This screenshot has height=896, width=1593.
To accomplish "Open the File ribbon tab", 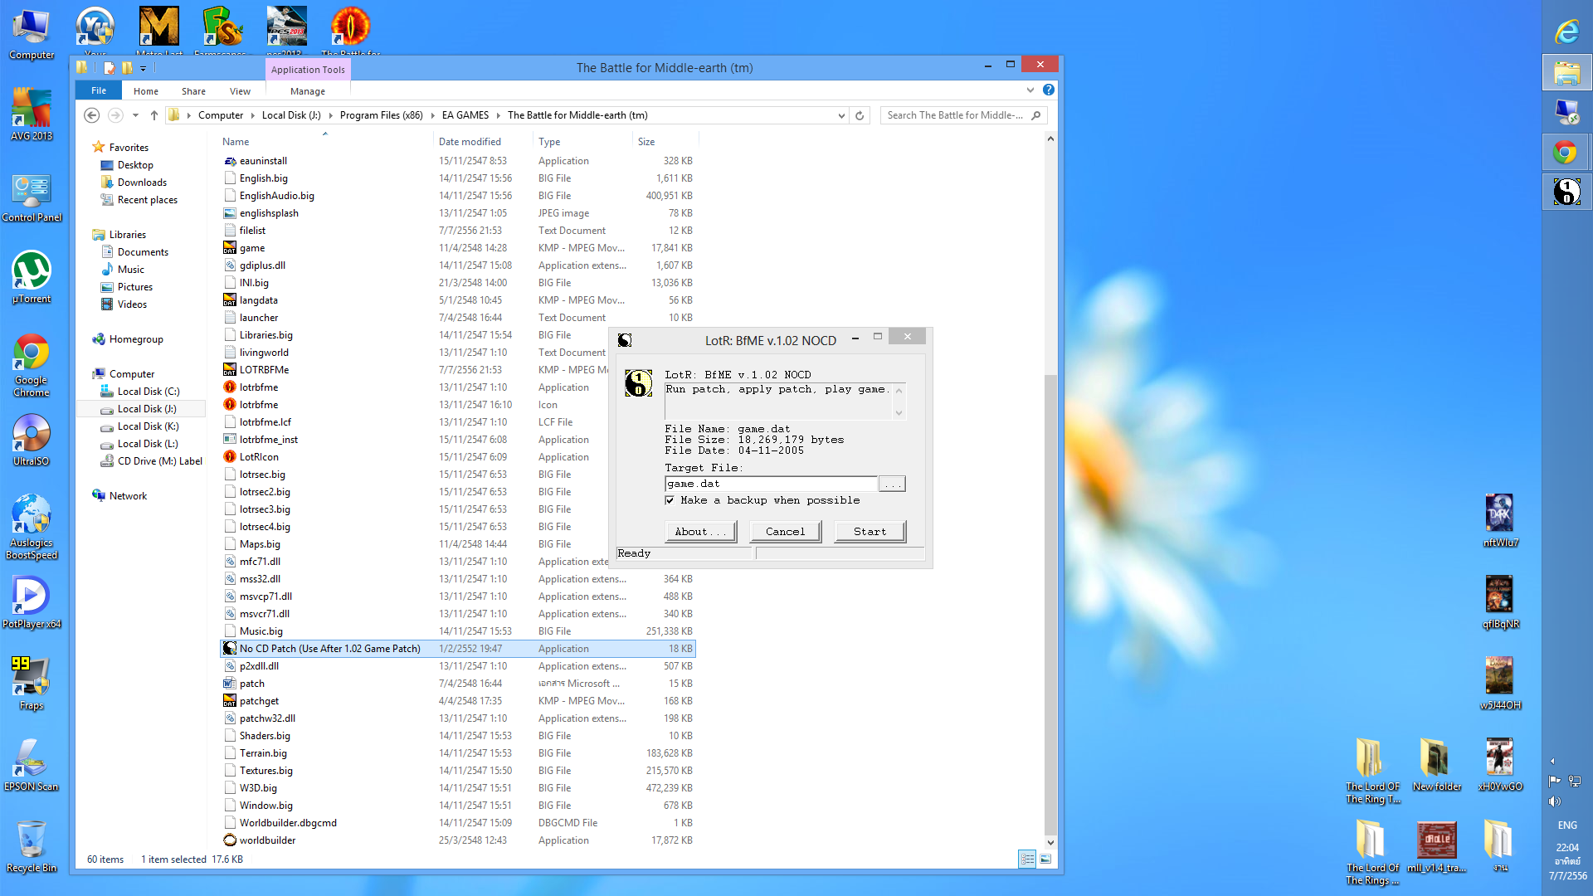I will [99, 91].
